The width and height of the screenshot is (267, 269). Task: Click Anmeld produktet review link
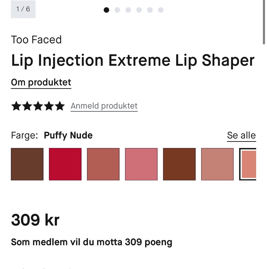(x=104, y=106)
